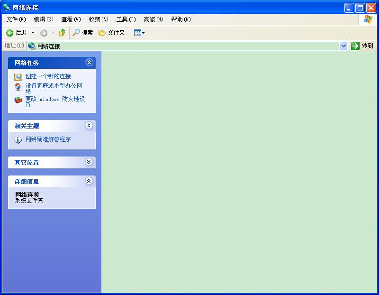The width and height of the screenshot is (379, 295).
Task: Click 设置家庭或小型办公网络 link
Action: point(54,88)
